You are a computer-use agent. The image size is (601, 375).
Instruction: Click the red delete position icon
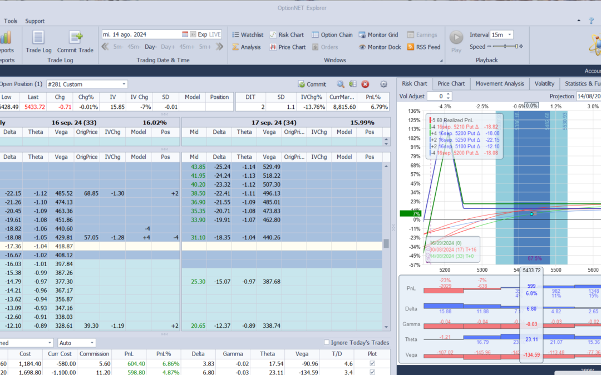pos(365,84)
